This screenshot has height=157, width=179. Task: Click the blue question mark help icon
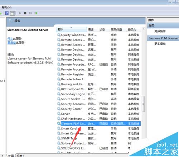(7, 13)
